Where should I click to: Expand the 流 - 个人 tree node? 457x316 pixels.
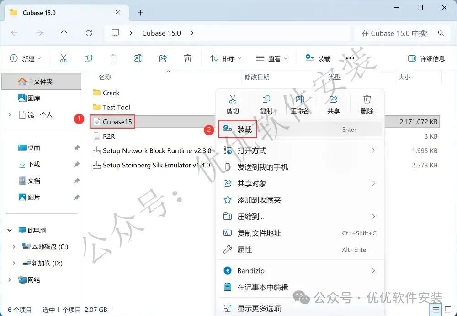[10, 115]
